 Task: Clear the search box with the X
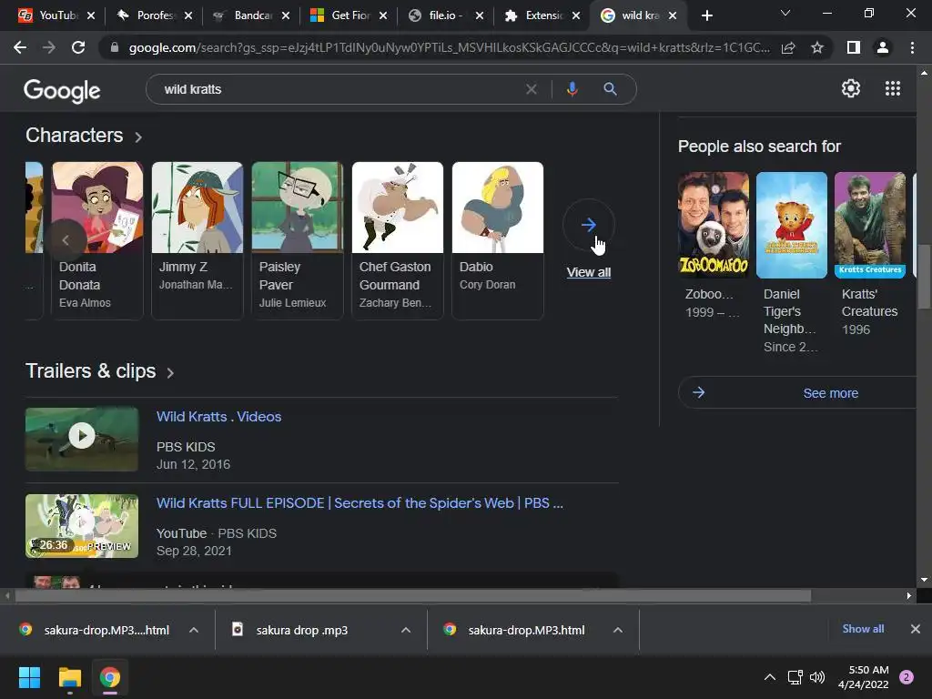tap(532, 89)
